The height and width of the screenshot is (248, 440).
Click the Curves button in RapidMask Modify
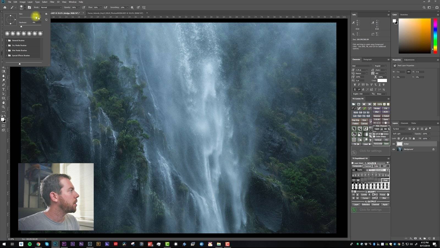click(365, 198)
